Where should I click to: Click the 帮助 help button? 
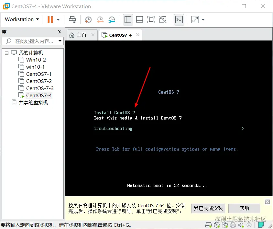[x=244, y=208]
